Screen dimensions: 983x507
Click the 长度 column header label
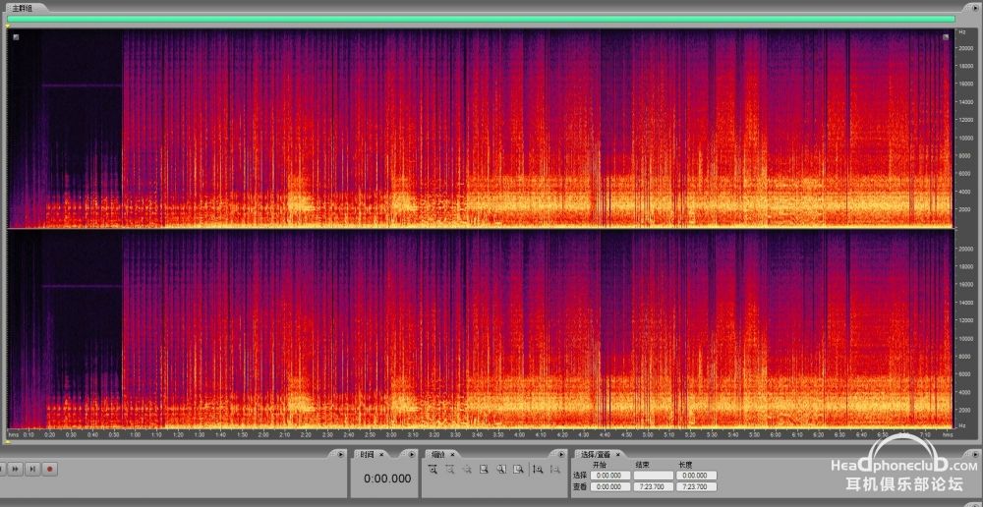click(684, 465)
